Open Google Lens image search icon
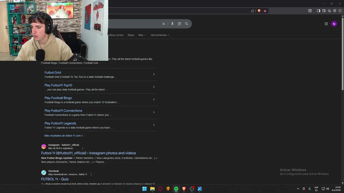This screenshot has height=193, width=344. pyautogui.click(x=180, y=24)
